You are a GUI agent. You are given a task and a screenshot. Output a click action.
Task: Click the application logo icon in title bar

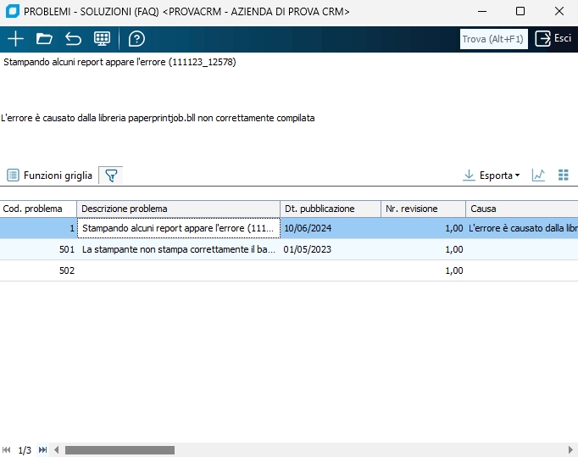12,11
